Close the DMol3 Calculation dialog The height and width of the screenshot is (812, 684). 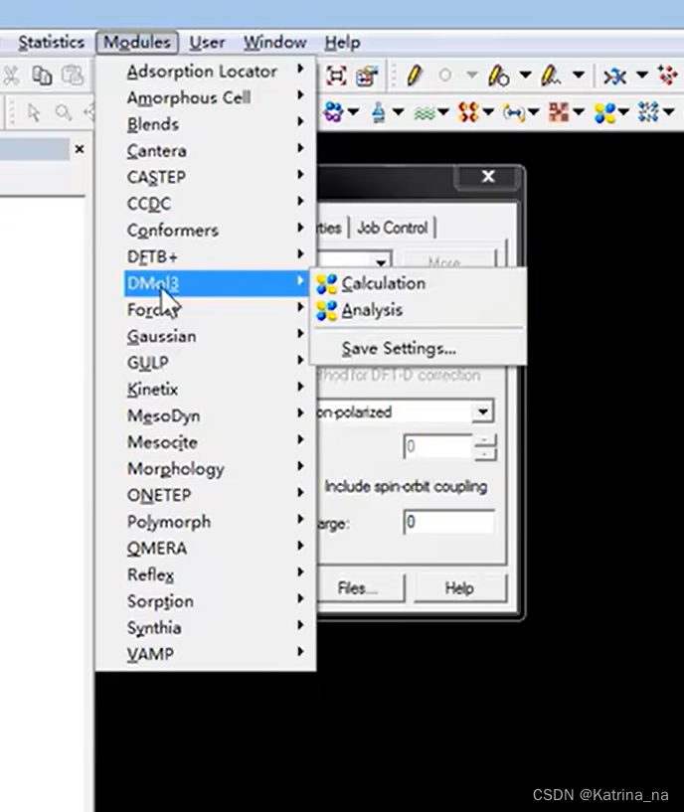pos(487,177)
